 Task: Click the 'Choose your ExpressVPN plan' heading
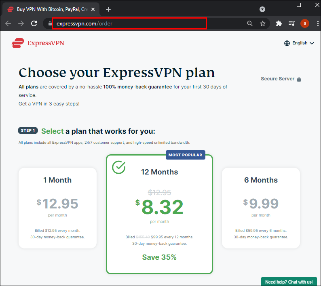117,73
